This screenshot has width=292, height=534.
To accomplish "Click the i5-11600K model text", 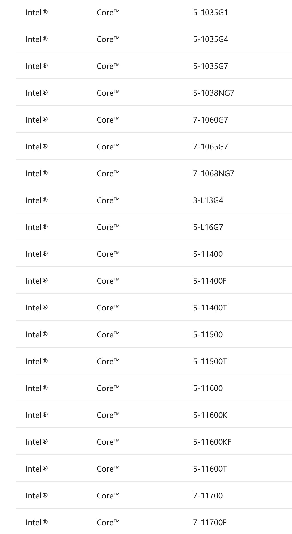I will point(209,415).
